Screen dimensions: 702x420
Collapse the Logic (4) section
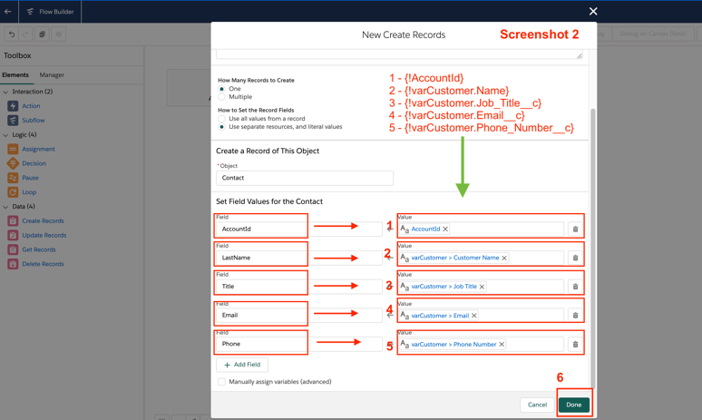(5, 135)
